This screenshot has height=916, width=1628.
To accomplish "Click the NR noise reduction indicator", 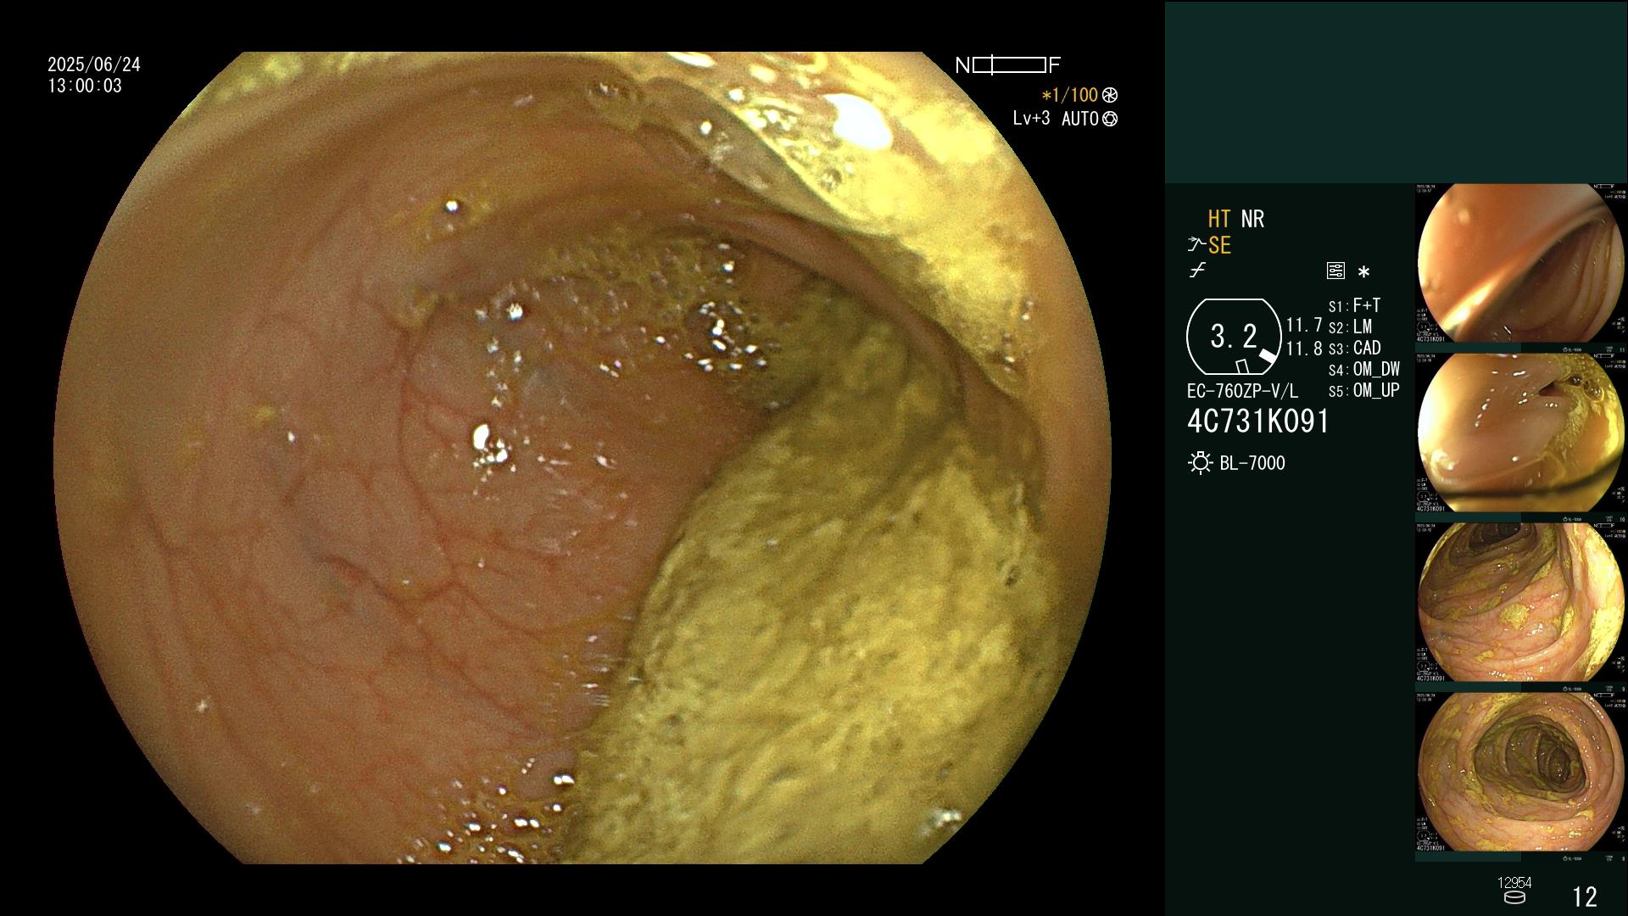I will pyautogui.click(x=1252, y=219).
